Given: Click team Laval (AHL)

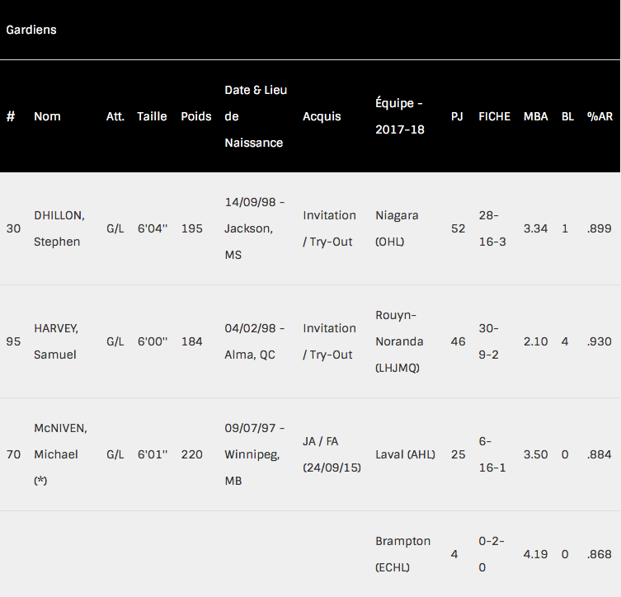Looking at the screenshot, I should [405, 454].
